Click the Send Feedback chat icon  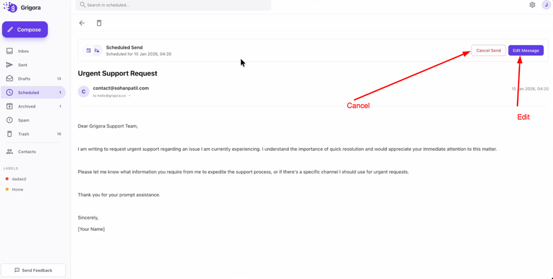click(17, 270)
